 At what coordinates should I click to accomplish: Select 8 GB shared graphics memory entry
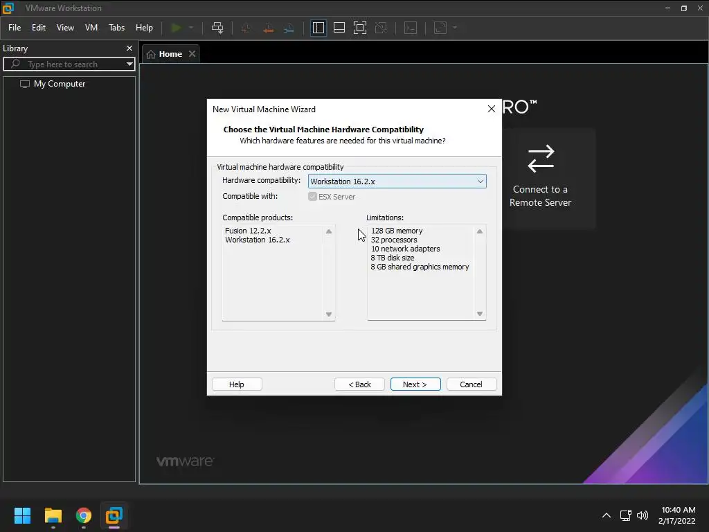[x=420, y=267]
